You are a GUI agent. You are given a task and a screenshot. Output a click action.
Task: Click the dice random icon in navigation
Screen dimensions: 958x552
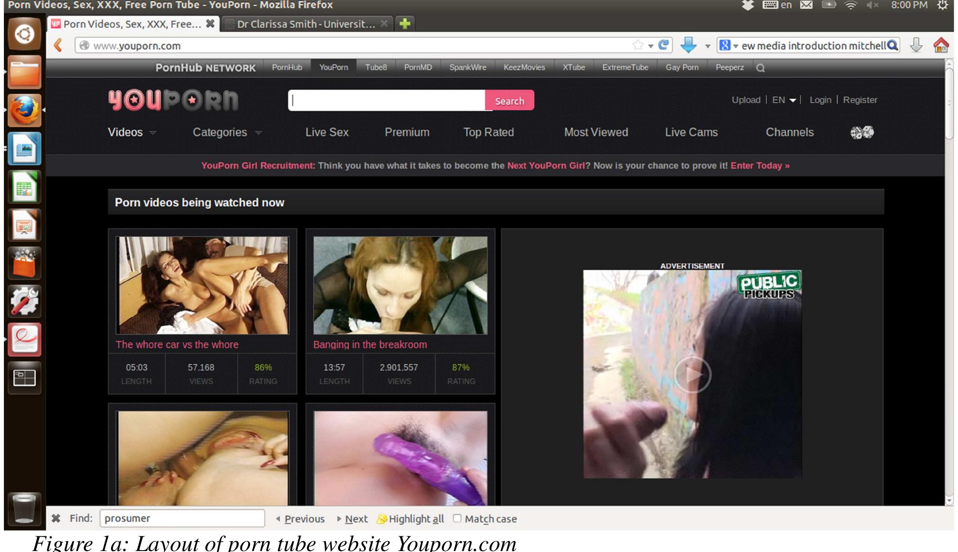(x=862, y=132)
